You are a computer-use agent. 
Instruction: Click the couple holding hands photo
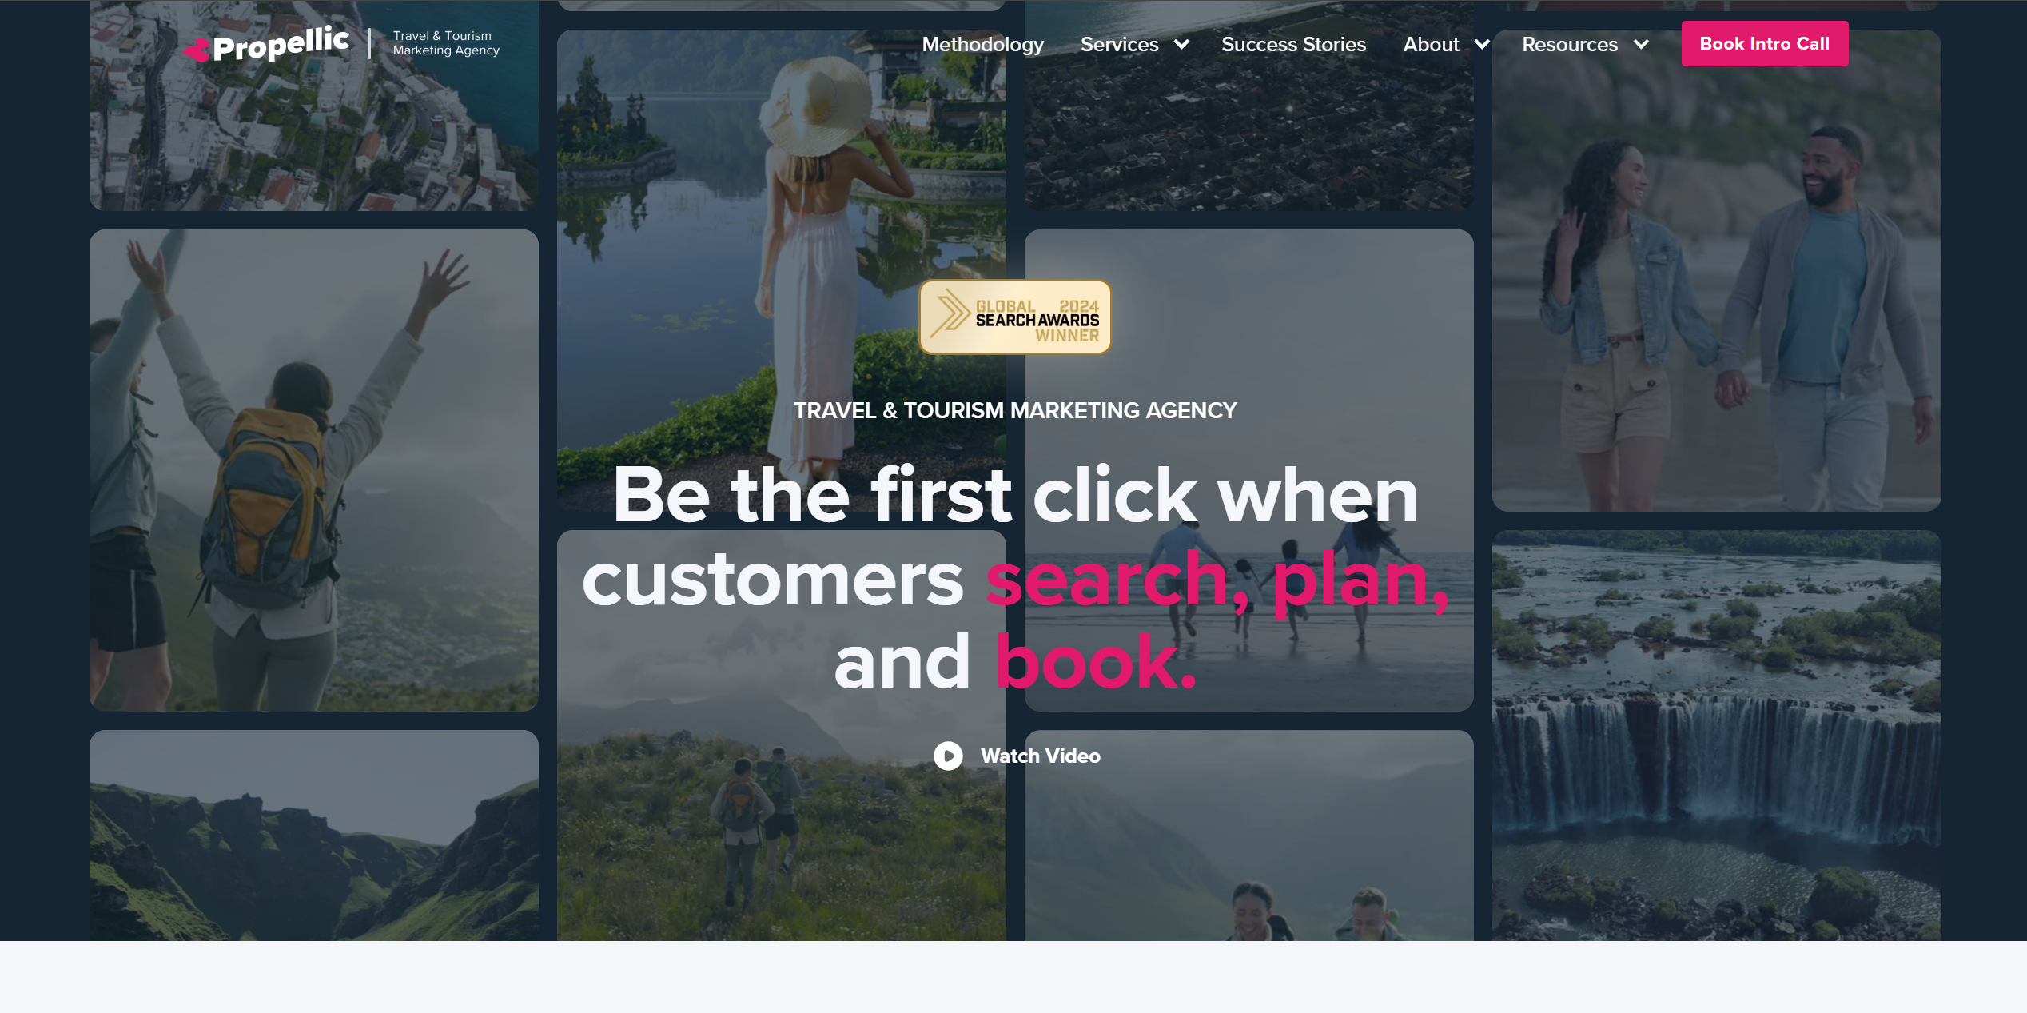click(x=1716, y=270)
